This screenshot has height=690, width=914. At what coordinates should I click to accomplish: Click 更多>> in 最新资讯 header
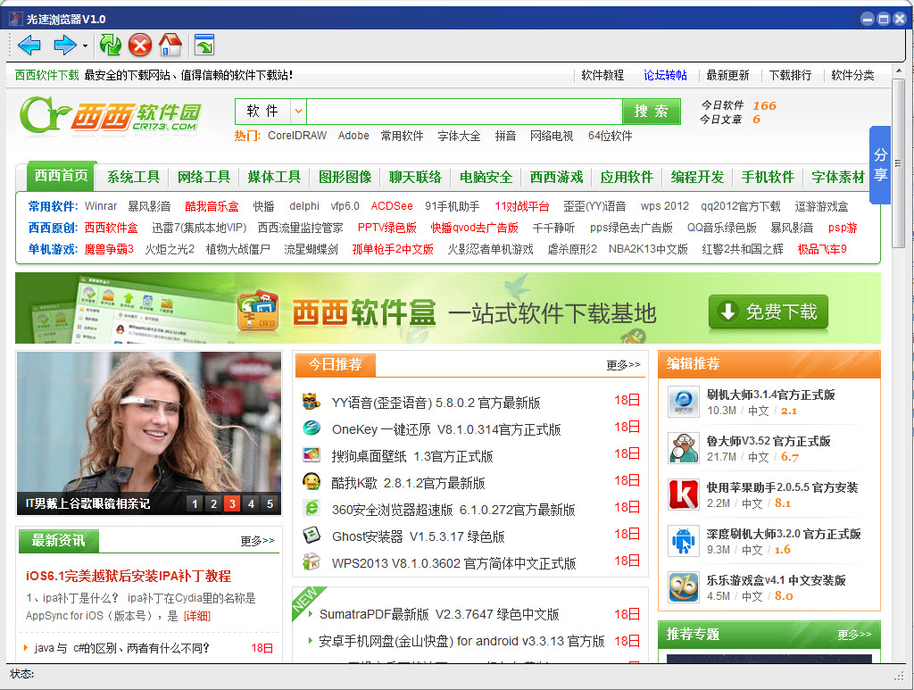pyautogui.click(x=257, y=541)
